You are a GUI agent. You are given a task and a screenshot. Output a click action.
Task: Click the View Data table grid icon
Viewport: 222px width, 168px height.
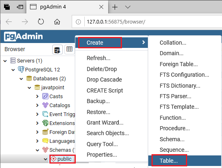click(70, 50)
